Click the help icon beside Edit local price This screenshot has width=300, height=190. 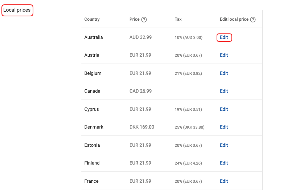pyautogui.click(x=253, y=20)
